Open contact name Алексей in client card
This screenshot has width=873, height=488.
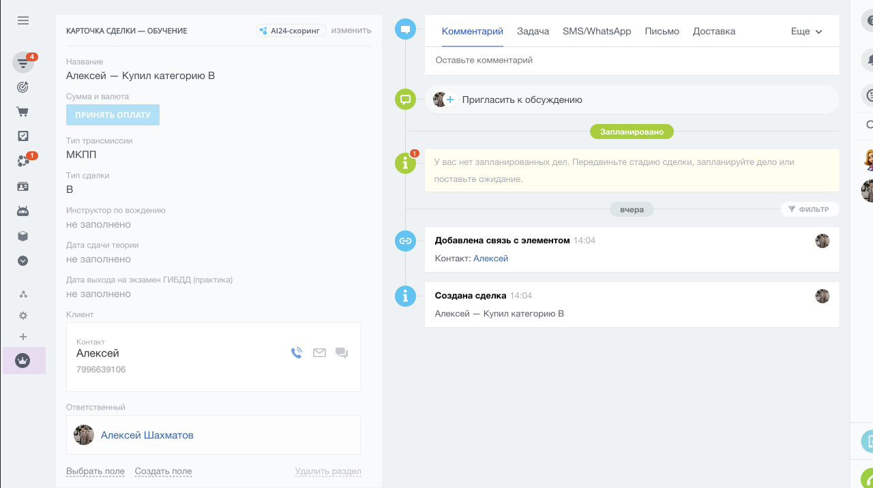coord(98,353)
